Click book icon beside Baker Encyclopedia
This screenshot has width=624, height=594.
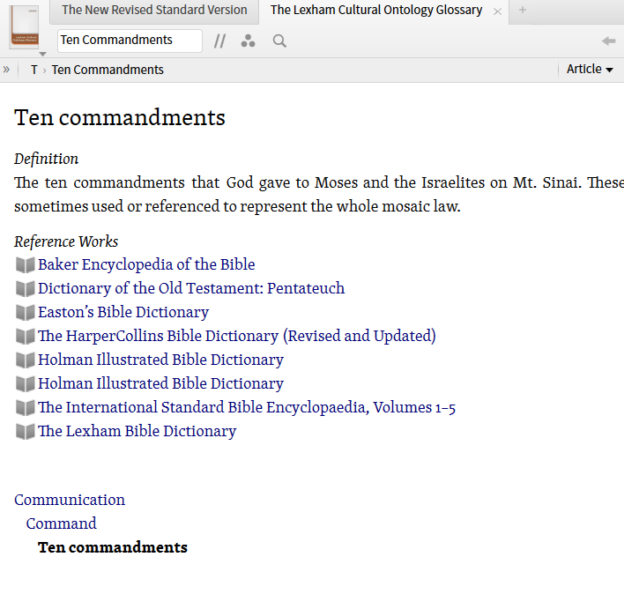point(25,265)
